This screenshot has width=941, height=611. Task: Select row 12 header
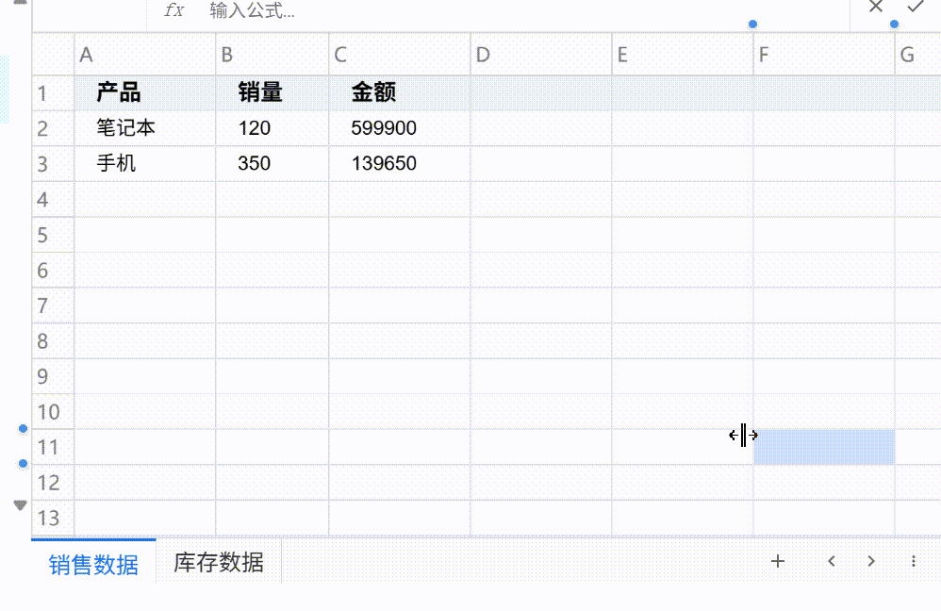[x=53, y=483]
